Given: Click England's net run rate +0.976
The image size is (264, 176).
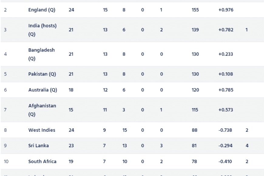Looking at the screenshot, I should tap(225, 10).
